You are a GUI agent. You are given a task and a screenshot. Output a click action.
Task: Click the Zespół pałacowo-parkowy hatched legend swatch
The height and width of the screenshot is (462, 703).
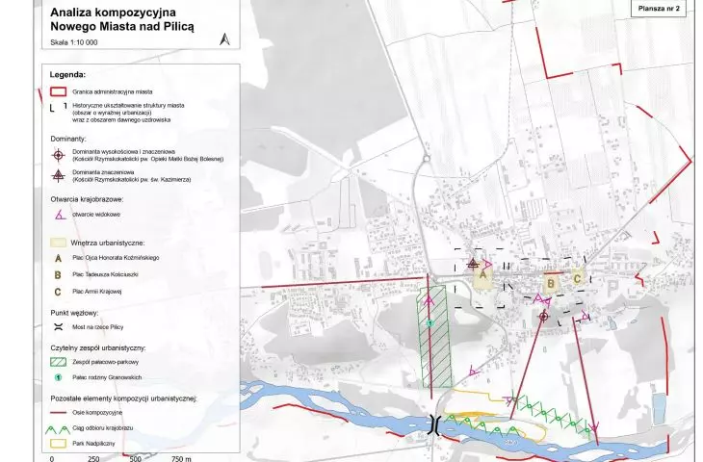coord(58,362)
